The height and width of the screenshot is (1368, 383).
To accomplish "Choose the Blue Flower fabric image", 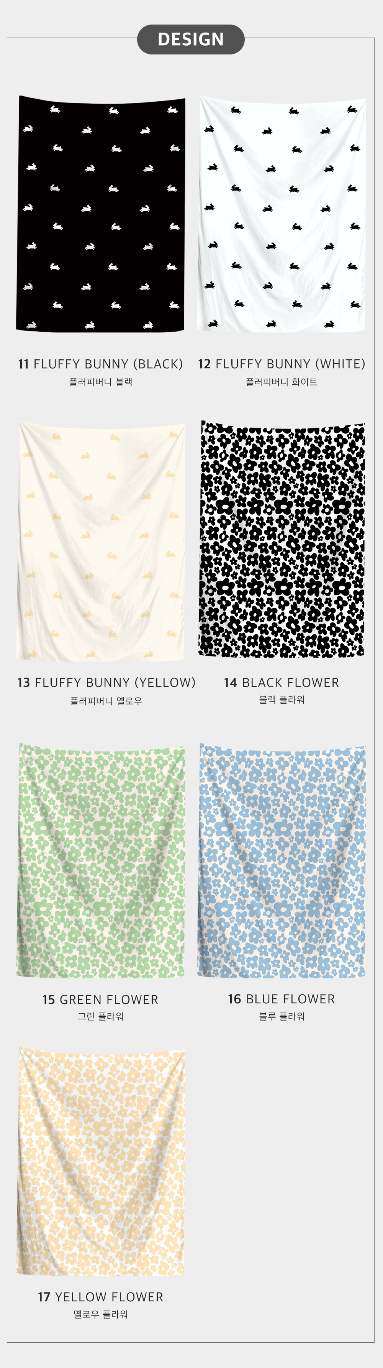I will 282,861.
